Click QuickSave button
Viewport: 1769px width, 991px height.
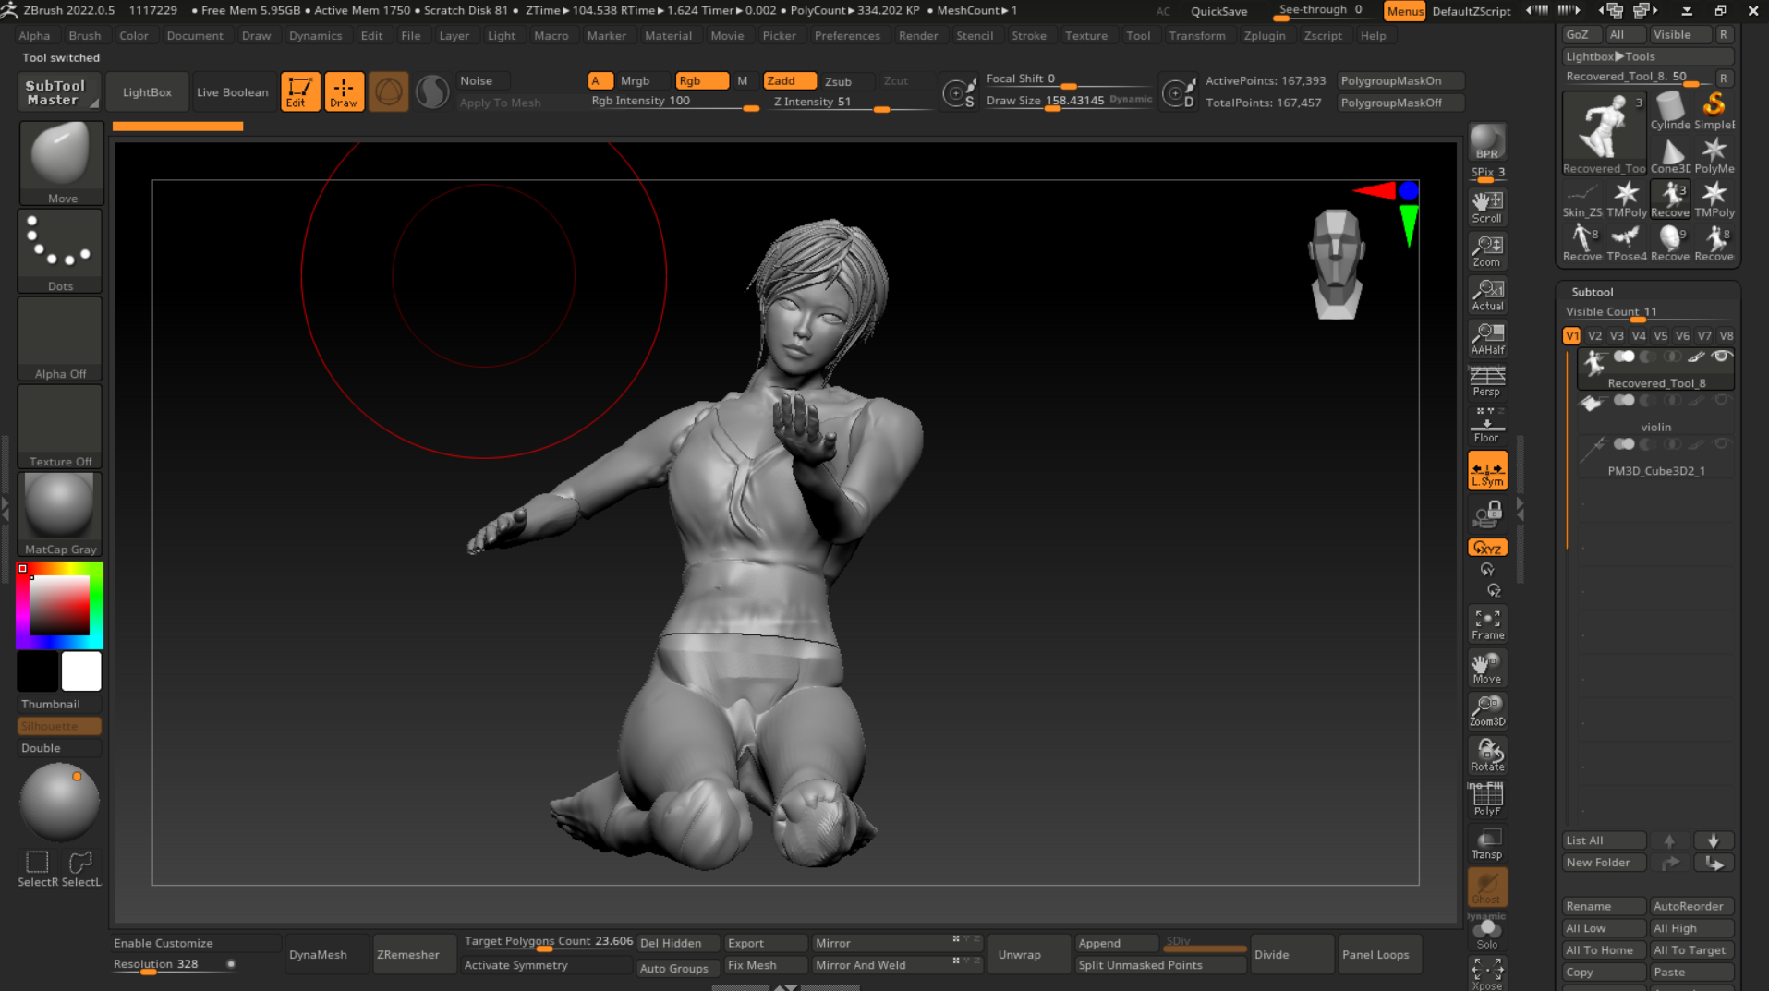(x=1218, y=11)
